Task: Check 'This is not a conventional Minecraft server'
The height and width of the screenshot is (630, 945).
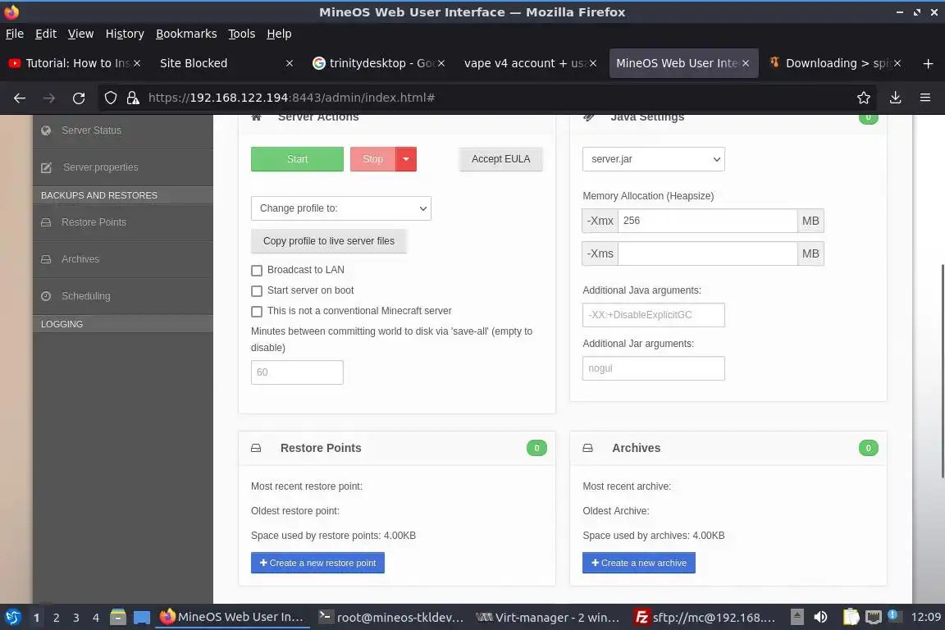Action: tap(257, 312)
